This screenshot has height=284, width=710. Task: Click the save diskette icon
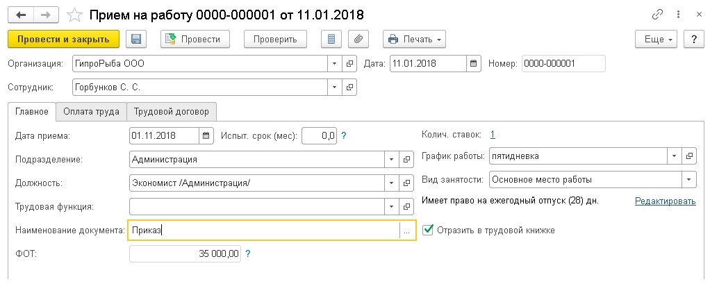click(135, 40)
